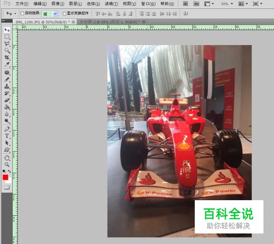Select the Hand tool
The width and height of the screenshot is (274, 244).
click(7, 158)
